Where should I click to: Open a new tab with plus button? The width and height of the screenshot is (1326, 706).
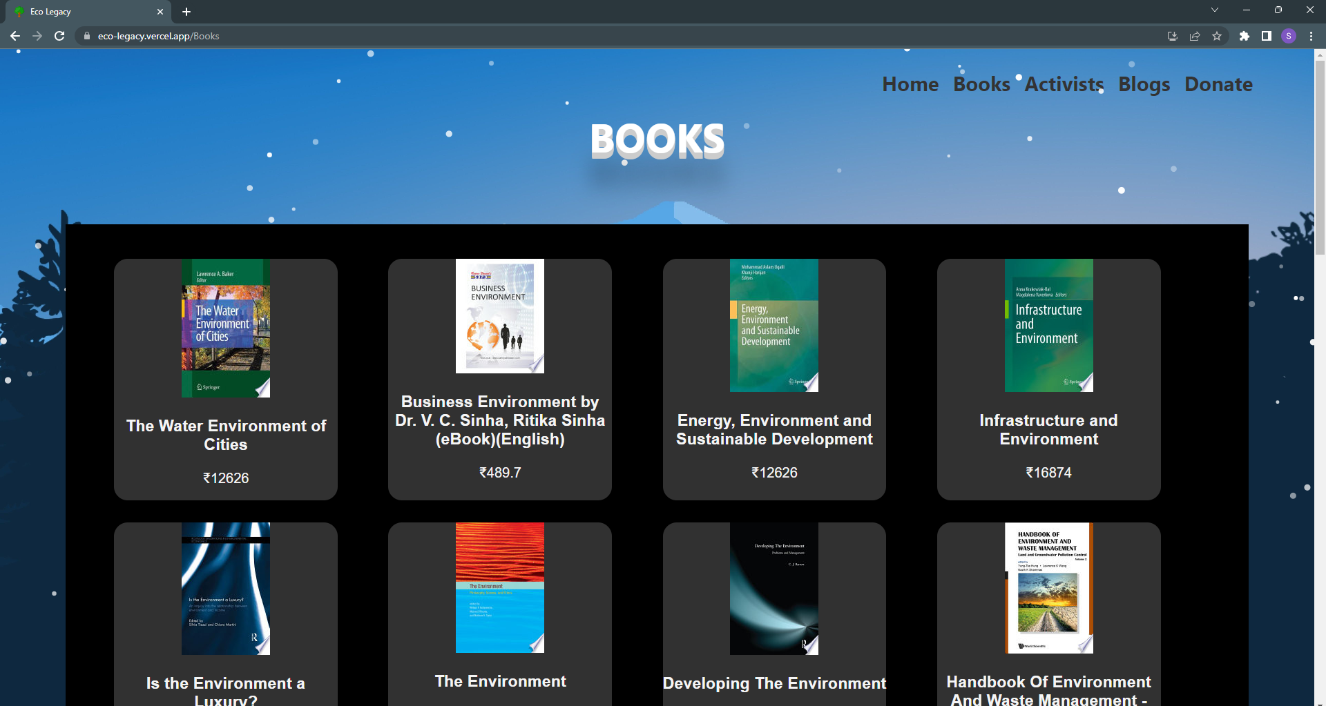coord(186,12)
